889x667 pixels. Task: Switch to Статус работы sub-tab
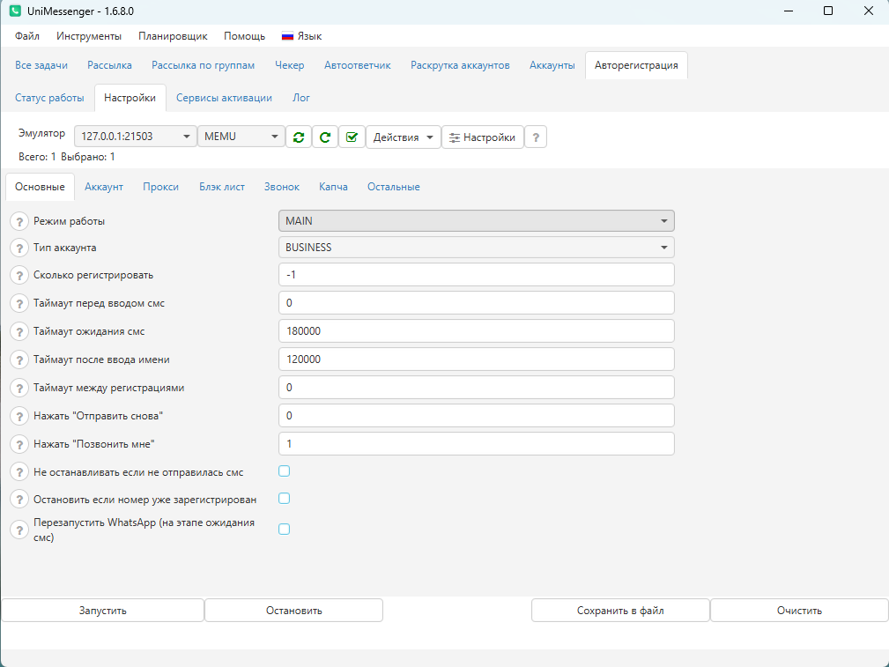pyautogui.click(x=49, y=98)
